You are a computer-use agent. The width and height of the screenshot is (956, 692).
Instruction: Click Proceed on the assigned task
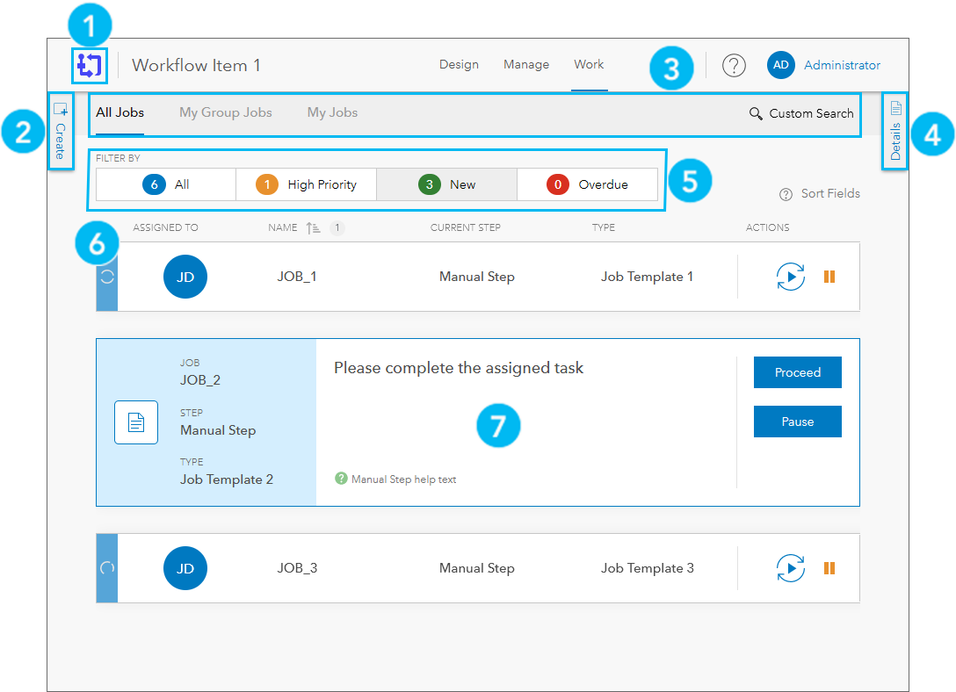pos(797,371)
